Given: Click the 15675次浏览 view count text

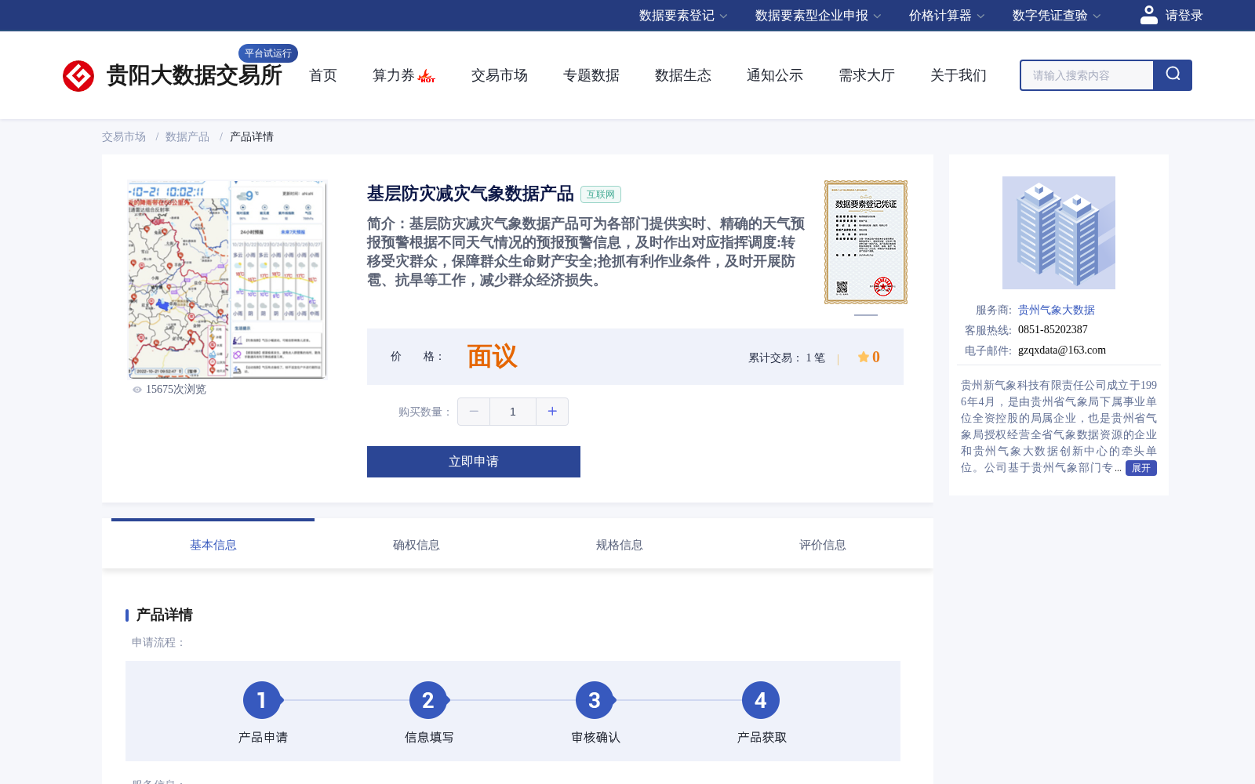Looking at the screenshot, I should tap(176, 390).
